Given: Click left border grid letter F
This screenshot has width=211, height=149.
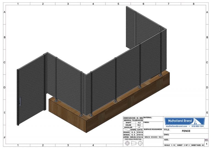Looking at the screenshot, I should pyautogui.click(x=4, y=138).
